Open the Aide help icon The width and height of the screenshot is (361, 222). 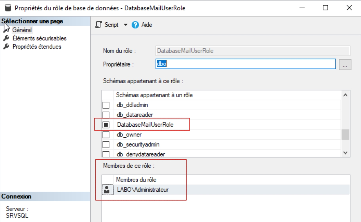click(135, 25)
